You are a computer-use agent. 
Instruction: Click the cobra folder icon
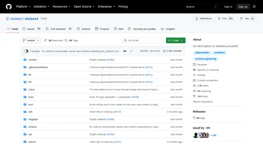[25, 90]
